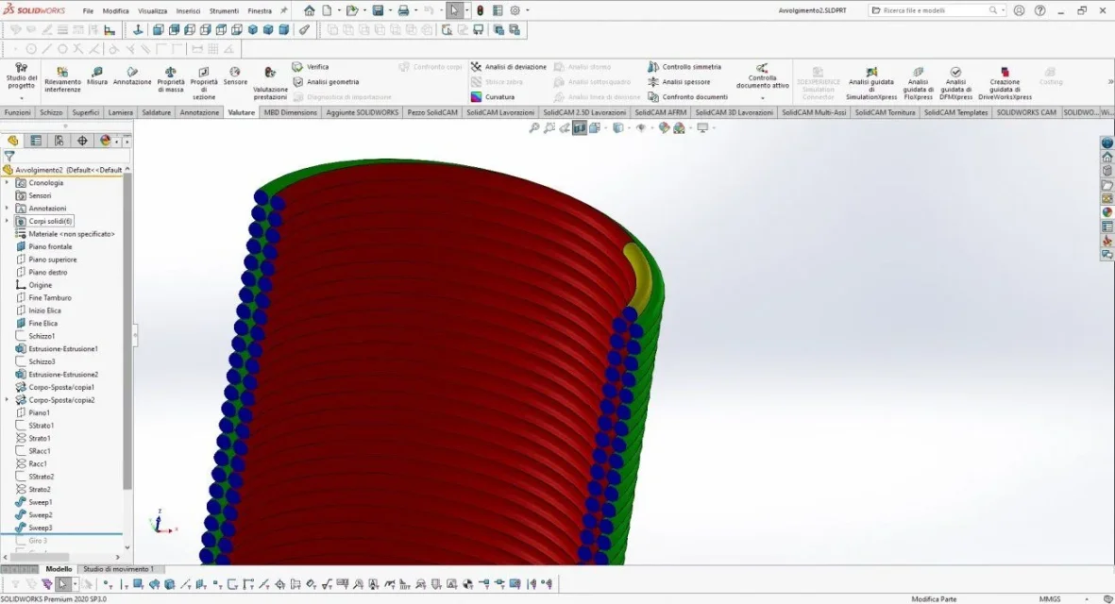Open the Misura measure tool
Image resolution: width=1115 pixels, height=604 pixels.
tap(96, 76)
